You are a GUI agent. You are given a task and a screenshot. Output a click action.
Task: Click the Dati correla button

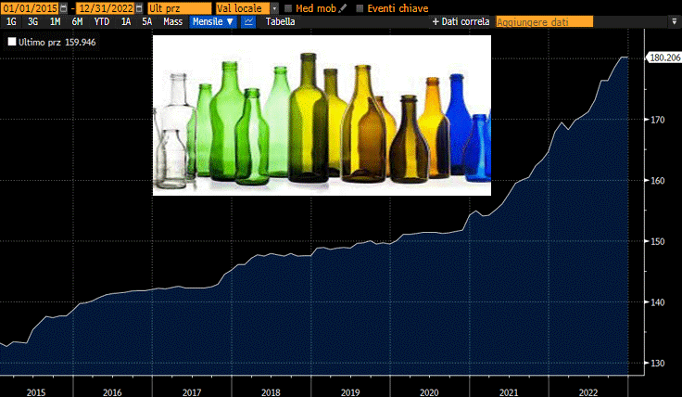[461, 21]
